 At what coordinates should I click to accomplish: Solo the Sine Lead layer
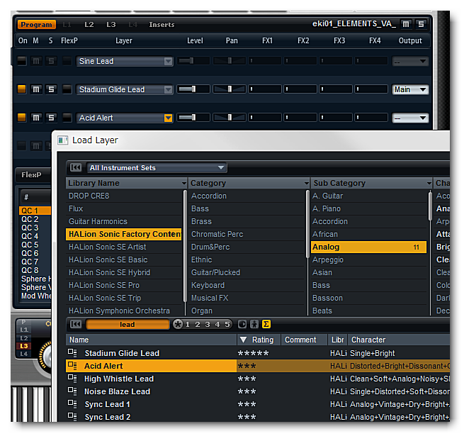(51, 61)
